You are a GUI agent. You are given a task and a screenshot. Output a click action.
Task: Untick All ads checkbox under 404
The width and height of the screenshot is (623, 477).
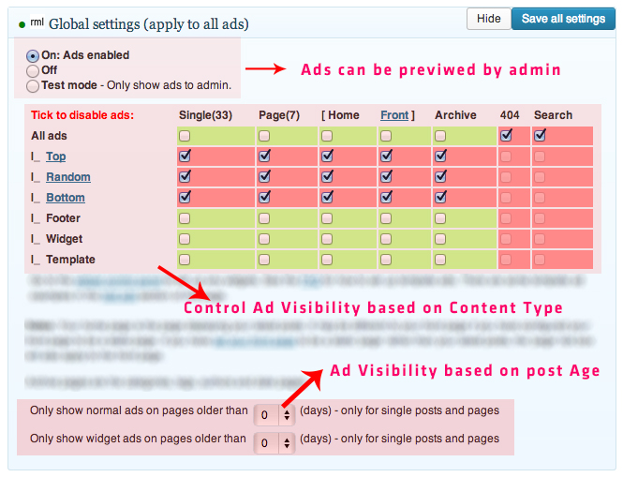click(x=506, y=135)
